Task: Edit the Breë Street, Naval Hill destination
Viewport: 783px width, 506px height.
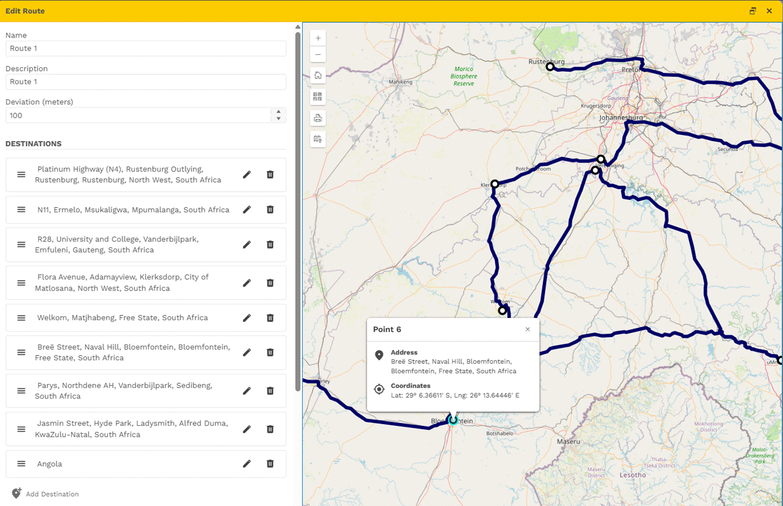Action: 247,353
